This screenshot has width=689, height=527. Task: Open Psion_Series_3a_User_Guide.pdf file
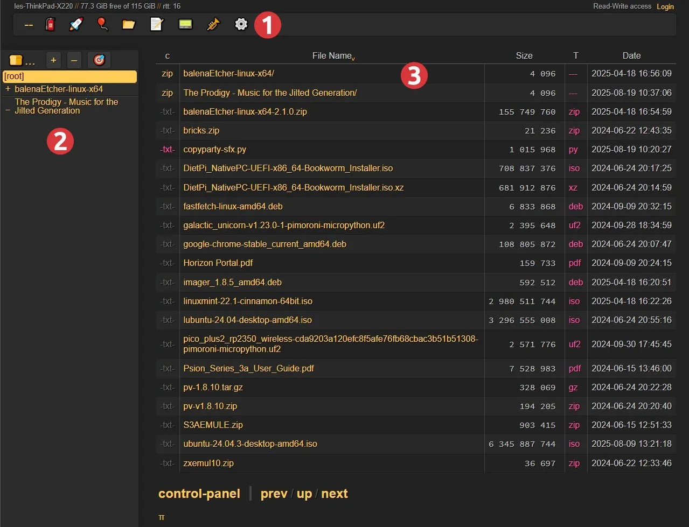click(x=248, y=369)
